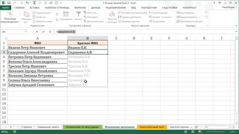The image size is (239, 134).
Task: Click Удалить дубликаты
Action: click(x=130, y=17)
